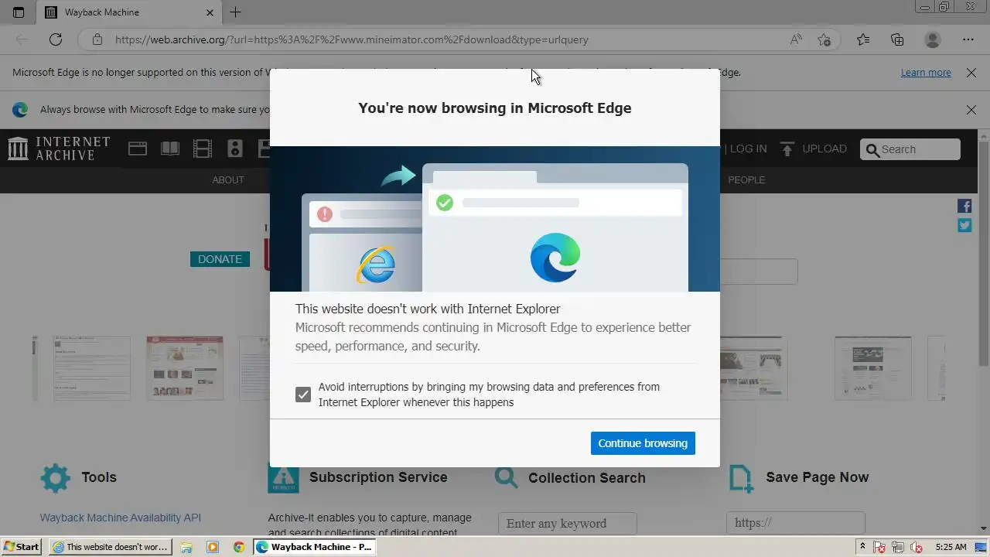The image size is (990, 557).
Task: Open the ABOUT menu item
Action: 228,179
